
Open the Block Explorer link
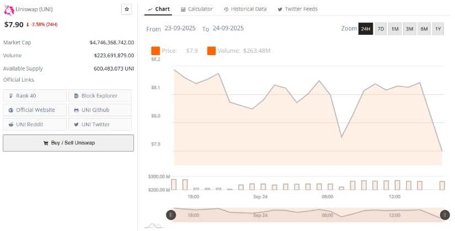[x=100, y=96]
